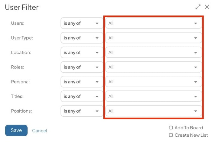Expand the User Filter dialog
Viewport: 213px width, 143px height.
(198, 7)
